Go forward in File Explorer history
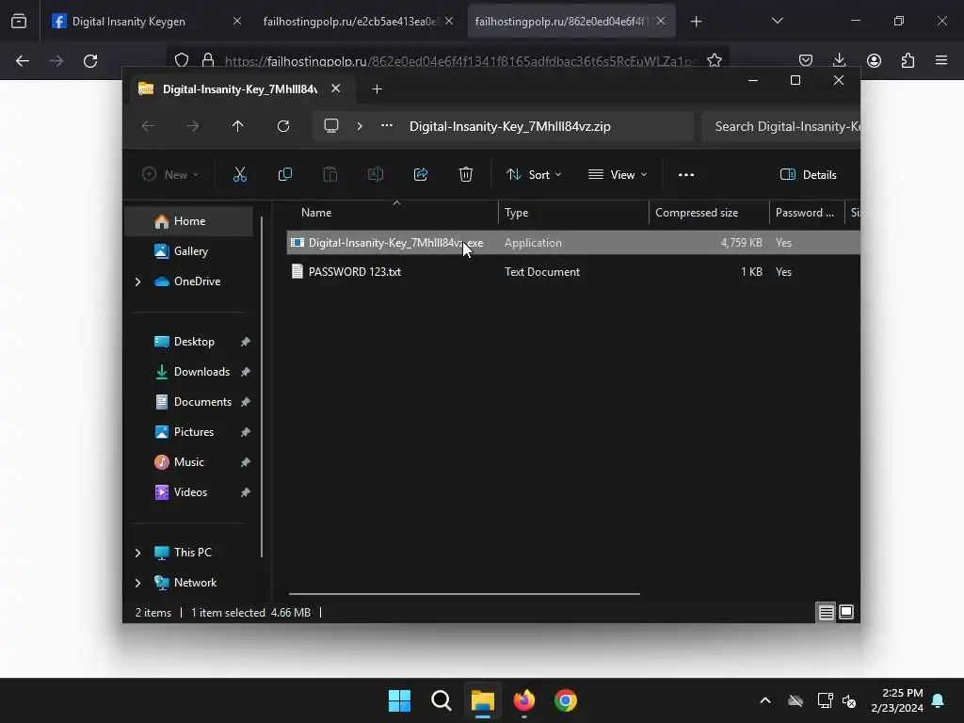Screen dimensions: 964x723 coord(193,126)
